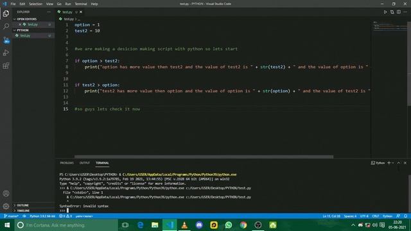
Task: Open the Windows Start button
Action: (x=7, y=225)
